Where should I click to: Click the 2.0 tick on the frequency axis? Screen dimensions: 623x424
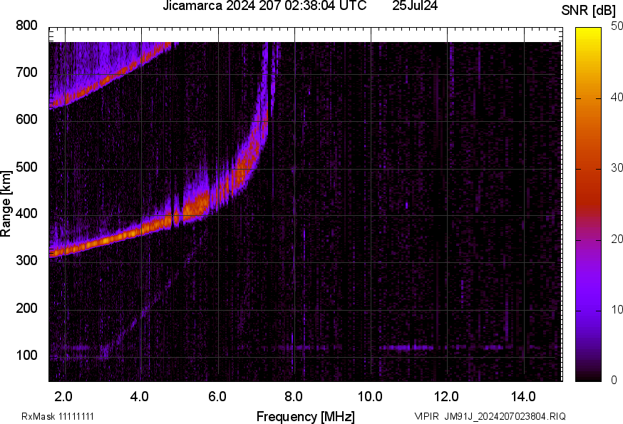[x=64, y=395]
